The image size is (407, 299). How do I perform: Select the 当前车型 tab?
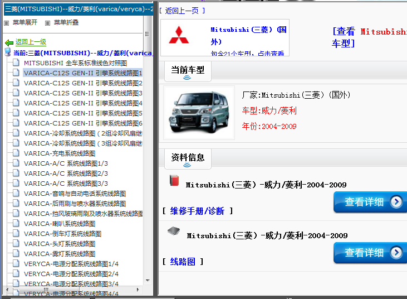coord(188,71)
